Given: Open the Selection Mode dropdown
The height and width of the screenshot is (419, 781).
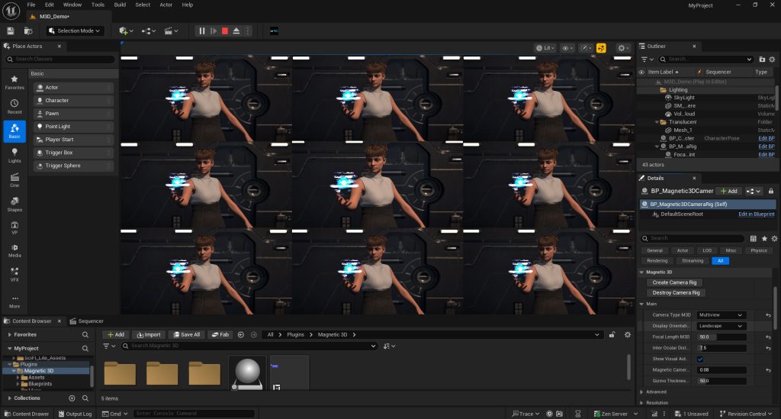Looking at the screenshot, I should click(74, 31).
